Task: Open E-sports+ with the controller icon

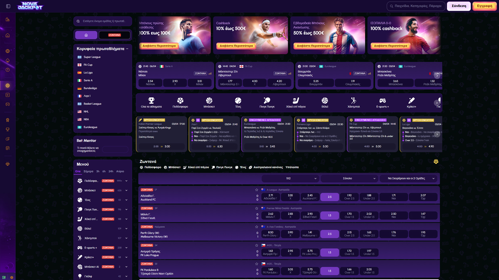Action: pyautogui.click(x=383, y=101)
